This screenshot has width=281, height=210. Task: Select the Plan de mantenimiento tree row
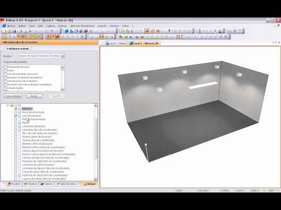pos(34,119)
